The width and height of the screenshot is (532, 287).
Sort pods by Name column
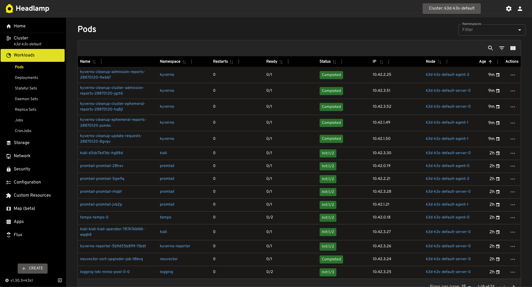pos(85,62)
